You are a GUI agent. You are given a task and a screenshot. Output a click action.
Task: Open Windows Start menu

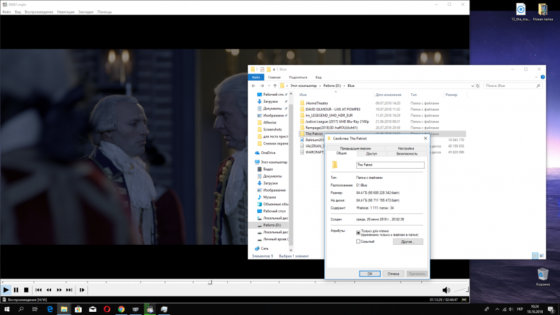[x=7, y=309]
